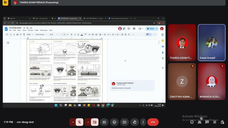Screen dimensions: 228x128
Task: Toggle underline in shared Docs toolbar
Action: pos(78,35)
